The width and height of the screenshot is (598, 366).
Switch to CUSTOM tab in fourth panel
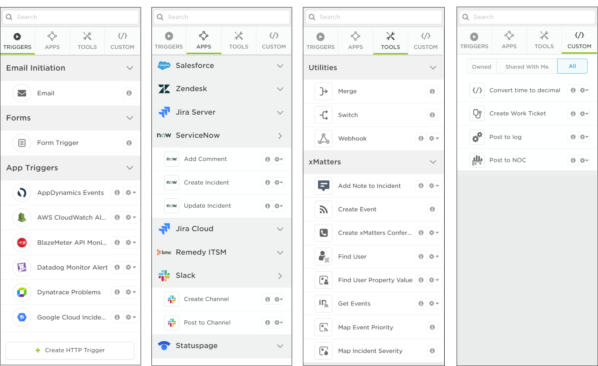(579, 40)
